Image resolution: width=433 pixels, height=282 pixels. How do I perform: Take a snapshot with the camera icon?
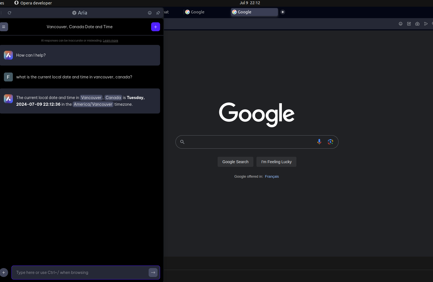pos(417,24)
